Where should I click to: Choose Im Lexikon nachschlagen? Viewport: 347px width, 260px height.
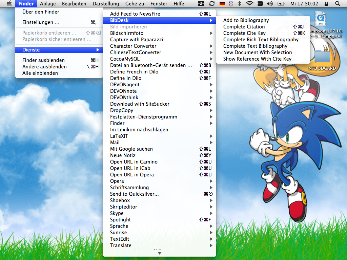(x=160, y=130)
